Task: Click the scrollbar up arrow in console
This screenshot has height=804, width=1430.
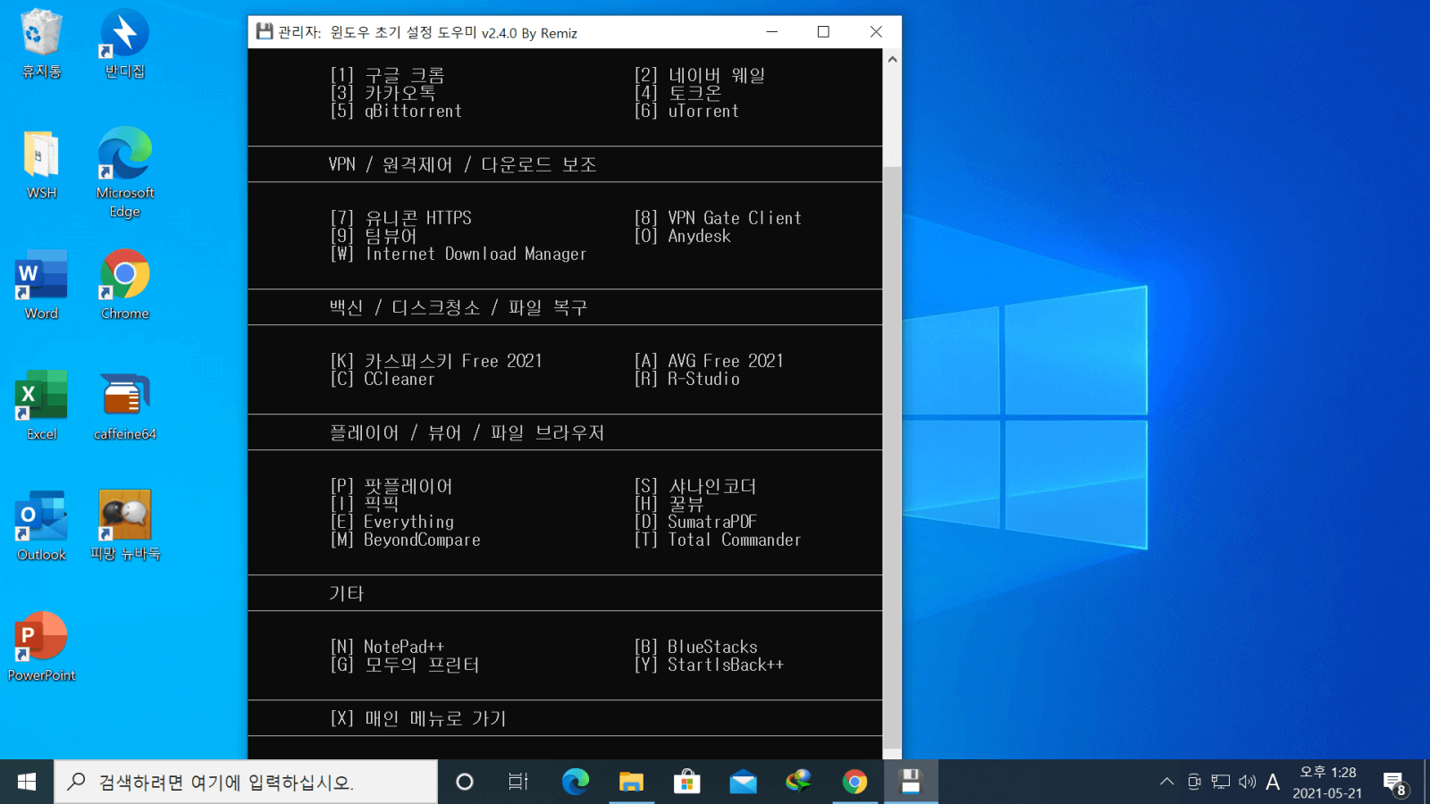Action: click(892, 59)
